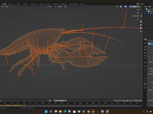Select solid viewport shading
Screen dimensions: 153x114
(135, 7)
